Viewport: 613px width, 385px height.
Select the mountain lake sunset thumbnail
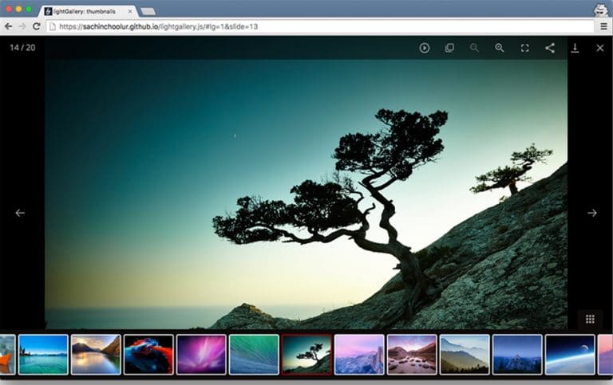click(96, 355)
